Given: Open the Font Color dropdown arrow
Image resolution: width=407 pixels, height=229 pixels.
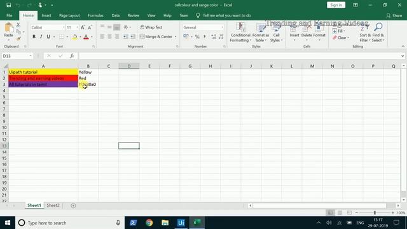Looking at the screenshot, I should click(92, 37).
